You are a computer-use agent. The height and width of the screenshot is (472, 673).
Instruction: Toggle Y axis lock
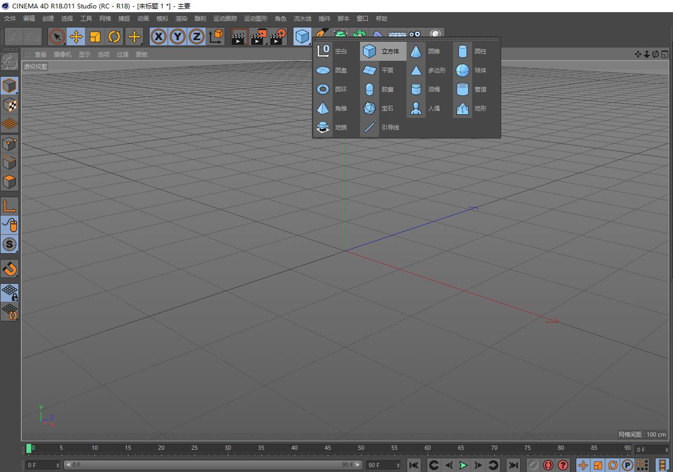tap(178, 36)
